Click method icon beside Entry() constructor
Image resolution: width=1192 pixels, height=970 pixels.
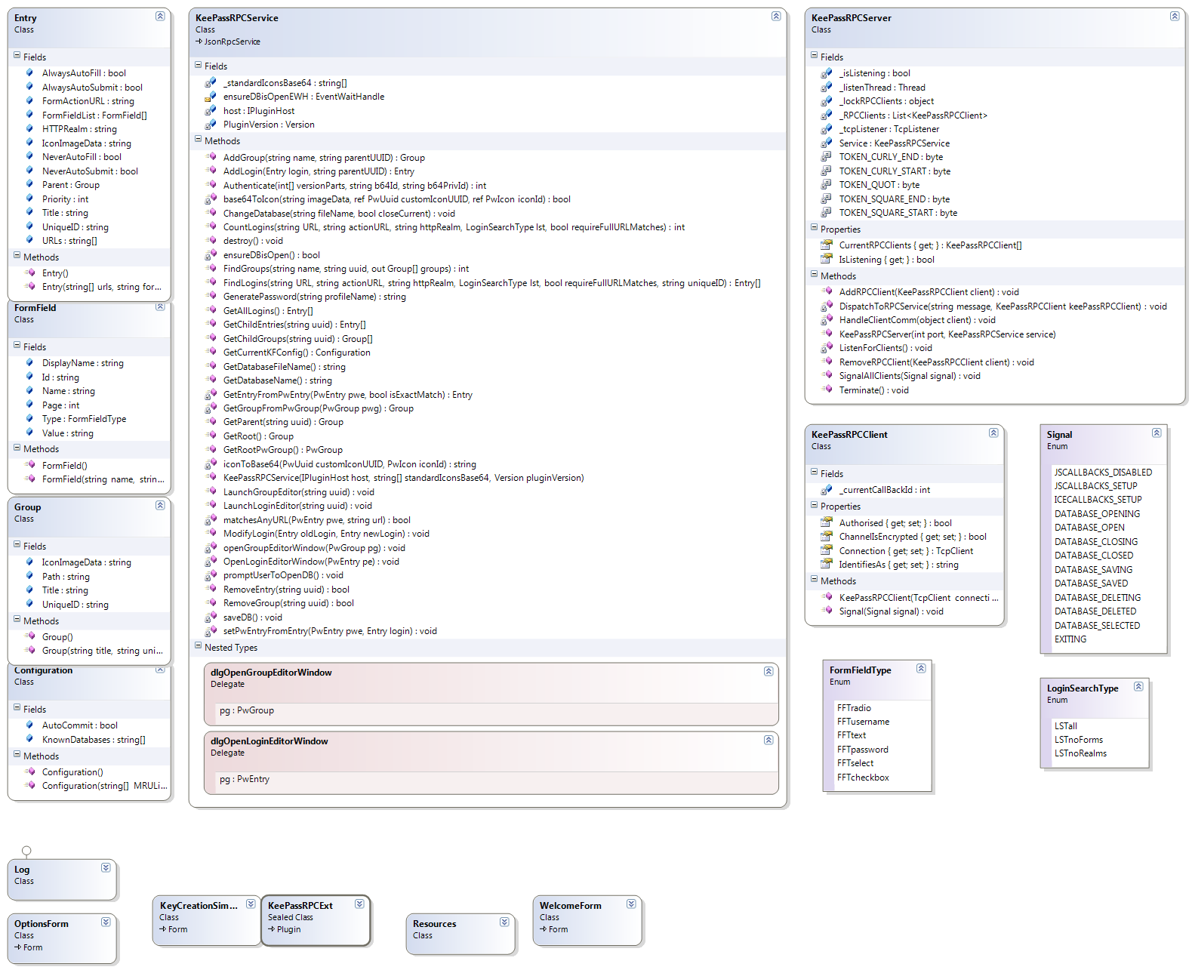[x=30, y=273]
